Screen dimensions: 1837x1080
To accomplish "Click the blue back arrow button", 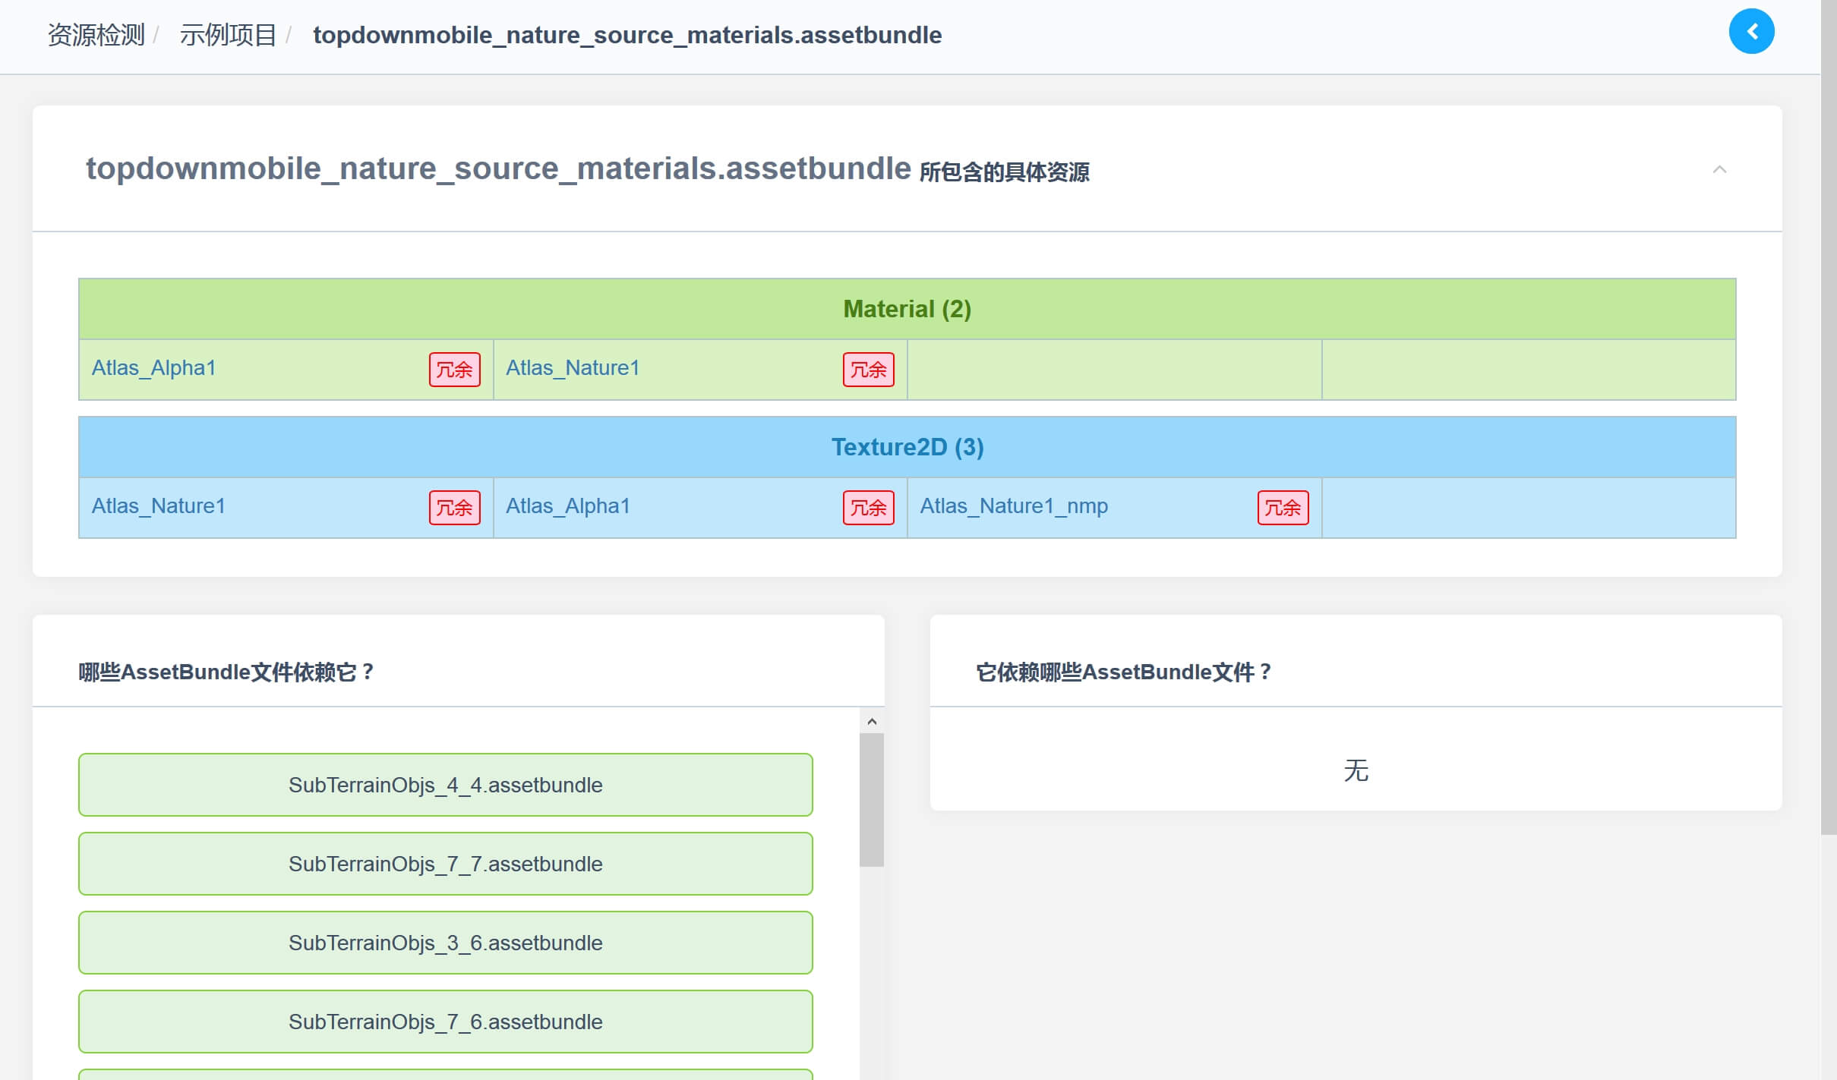I will (1750, 32).
